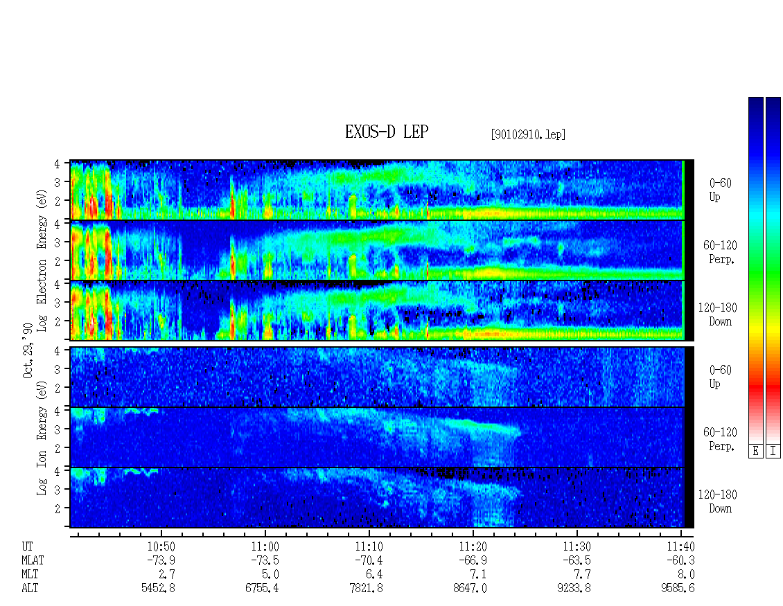Click the ALT row label
The height and width of the screenshot is (606, 783).
[x=30, y=589]
